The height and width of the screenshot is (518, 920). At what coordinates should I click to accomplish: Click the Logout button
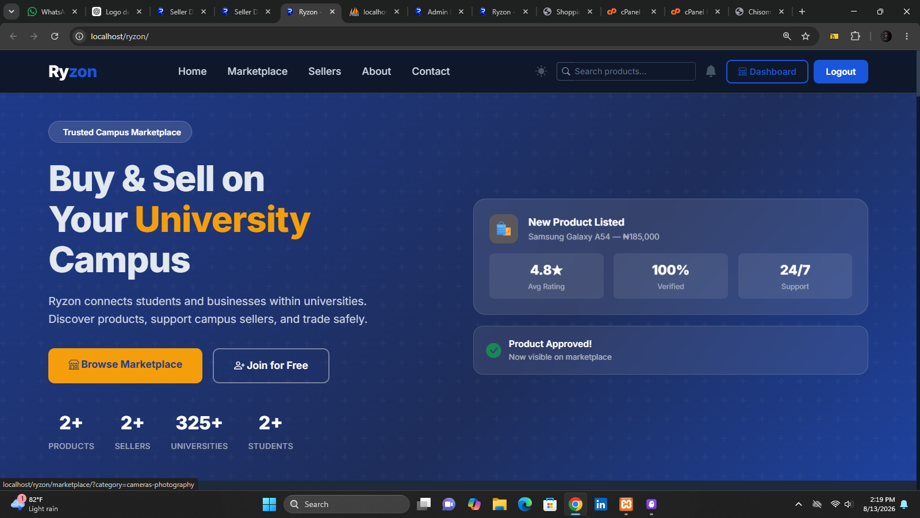(x=841, y=71)
